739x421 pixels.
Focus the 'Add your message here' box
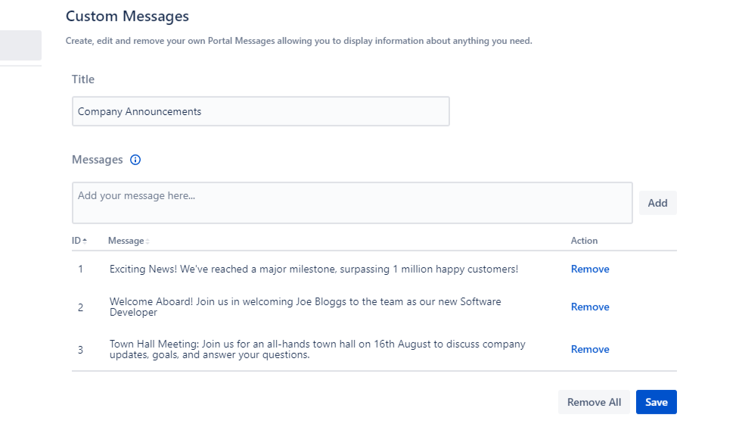coord(352,202)
